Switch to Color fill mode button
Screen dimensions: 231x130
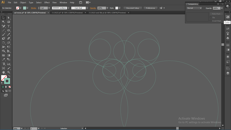click(x=3, y=87)
